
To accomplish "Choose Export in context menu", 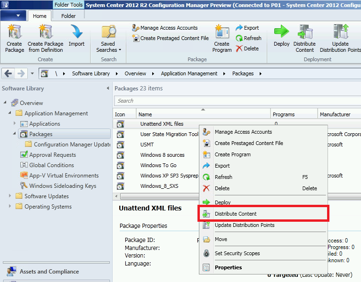I will click(263, 166).
